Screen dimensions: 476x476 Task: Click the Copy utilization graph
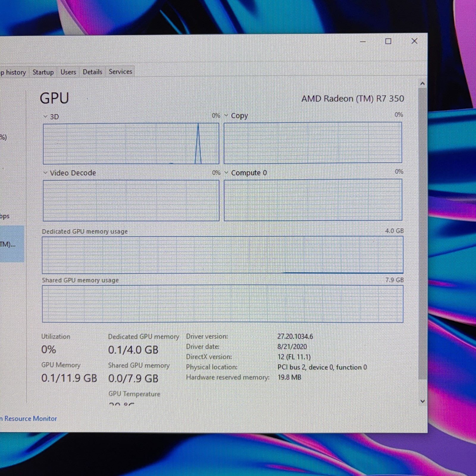[x=313, y=143]
